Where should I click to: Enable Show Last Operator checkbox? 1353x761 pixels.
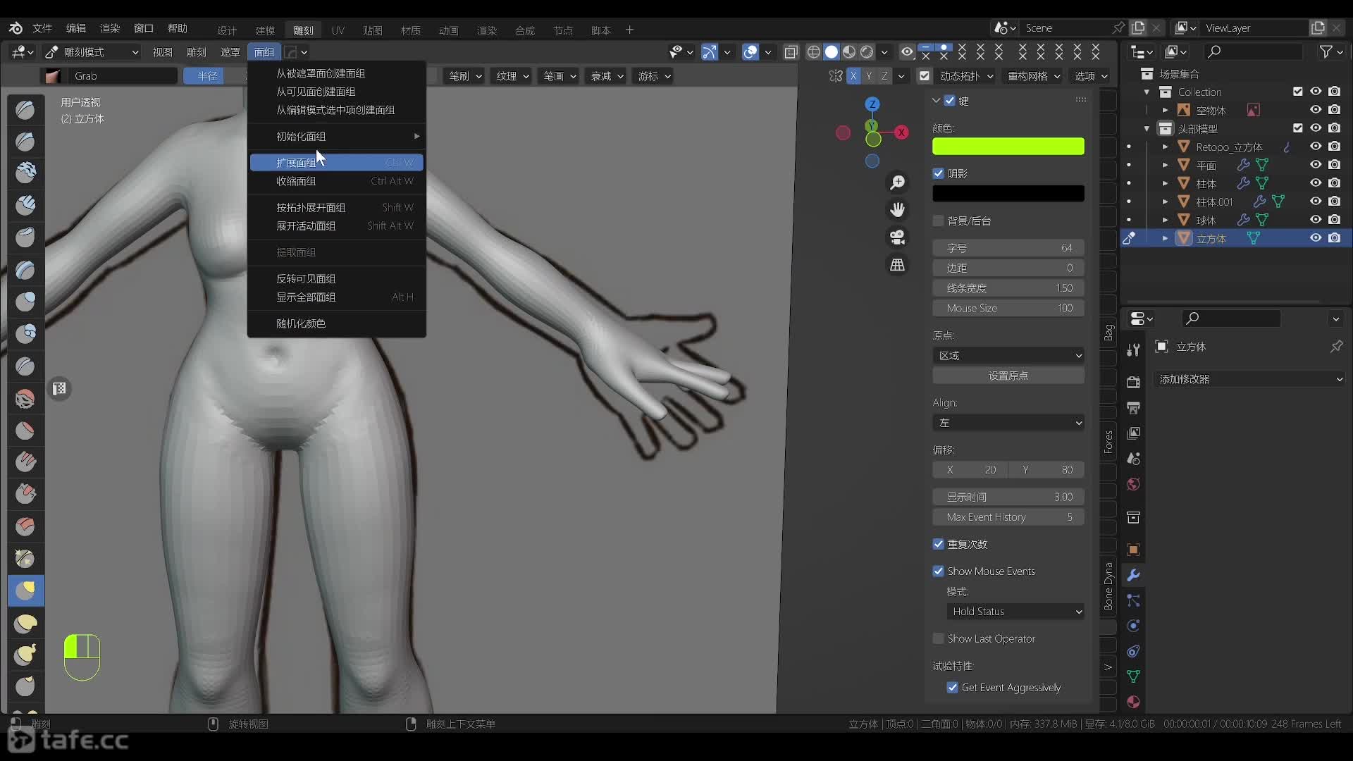[x=938, y=638]
